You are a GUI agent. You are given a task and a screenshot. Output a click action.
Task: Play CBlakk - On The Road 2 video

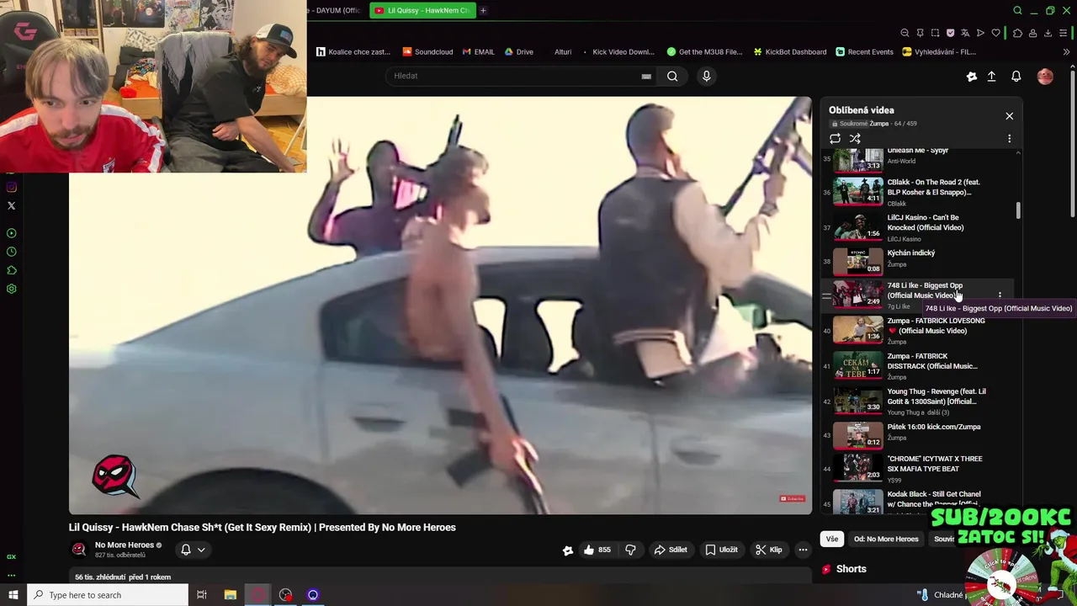917,192
